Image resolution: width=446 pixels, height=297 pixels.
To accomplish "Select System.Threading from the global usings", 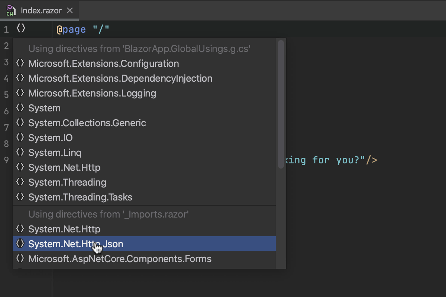I will pyautogui.click(x=67, y=182).
